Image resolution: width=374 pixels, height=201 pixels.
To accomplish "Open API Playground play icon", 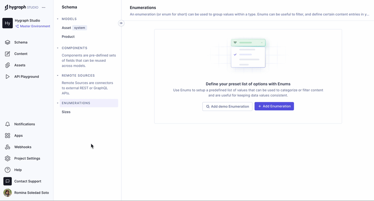I will (x=7, y=77).
